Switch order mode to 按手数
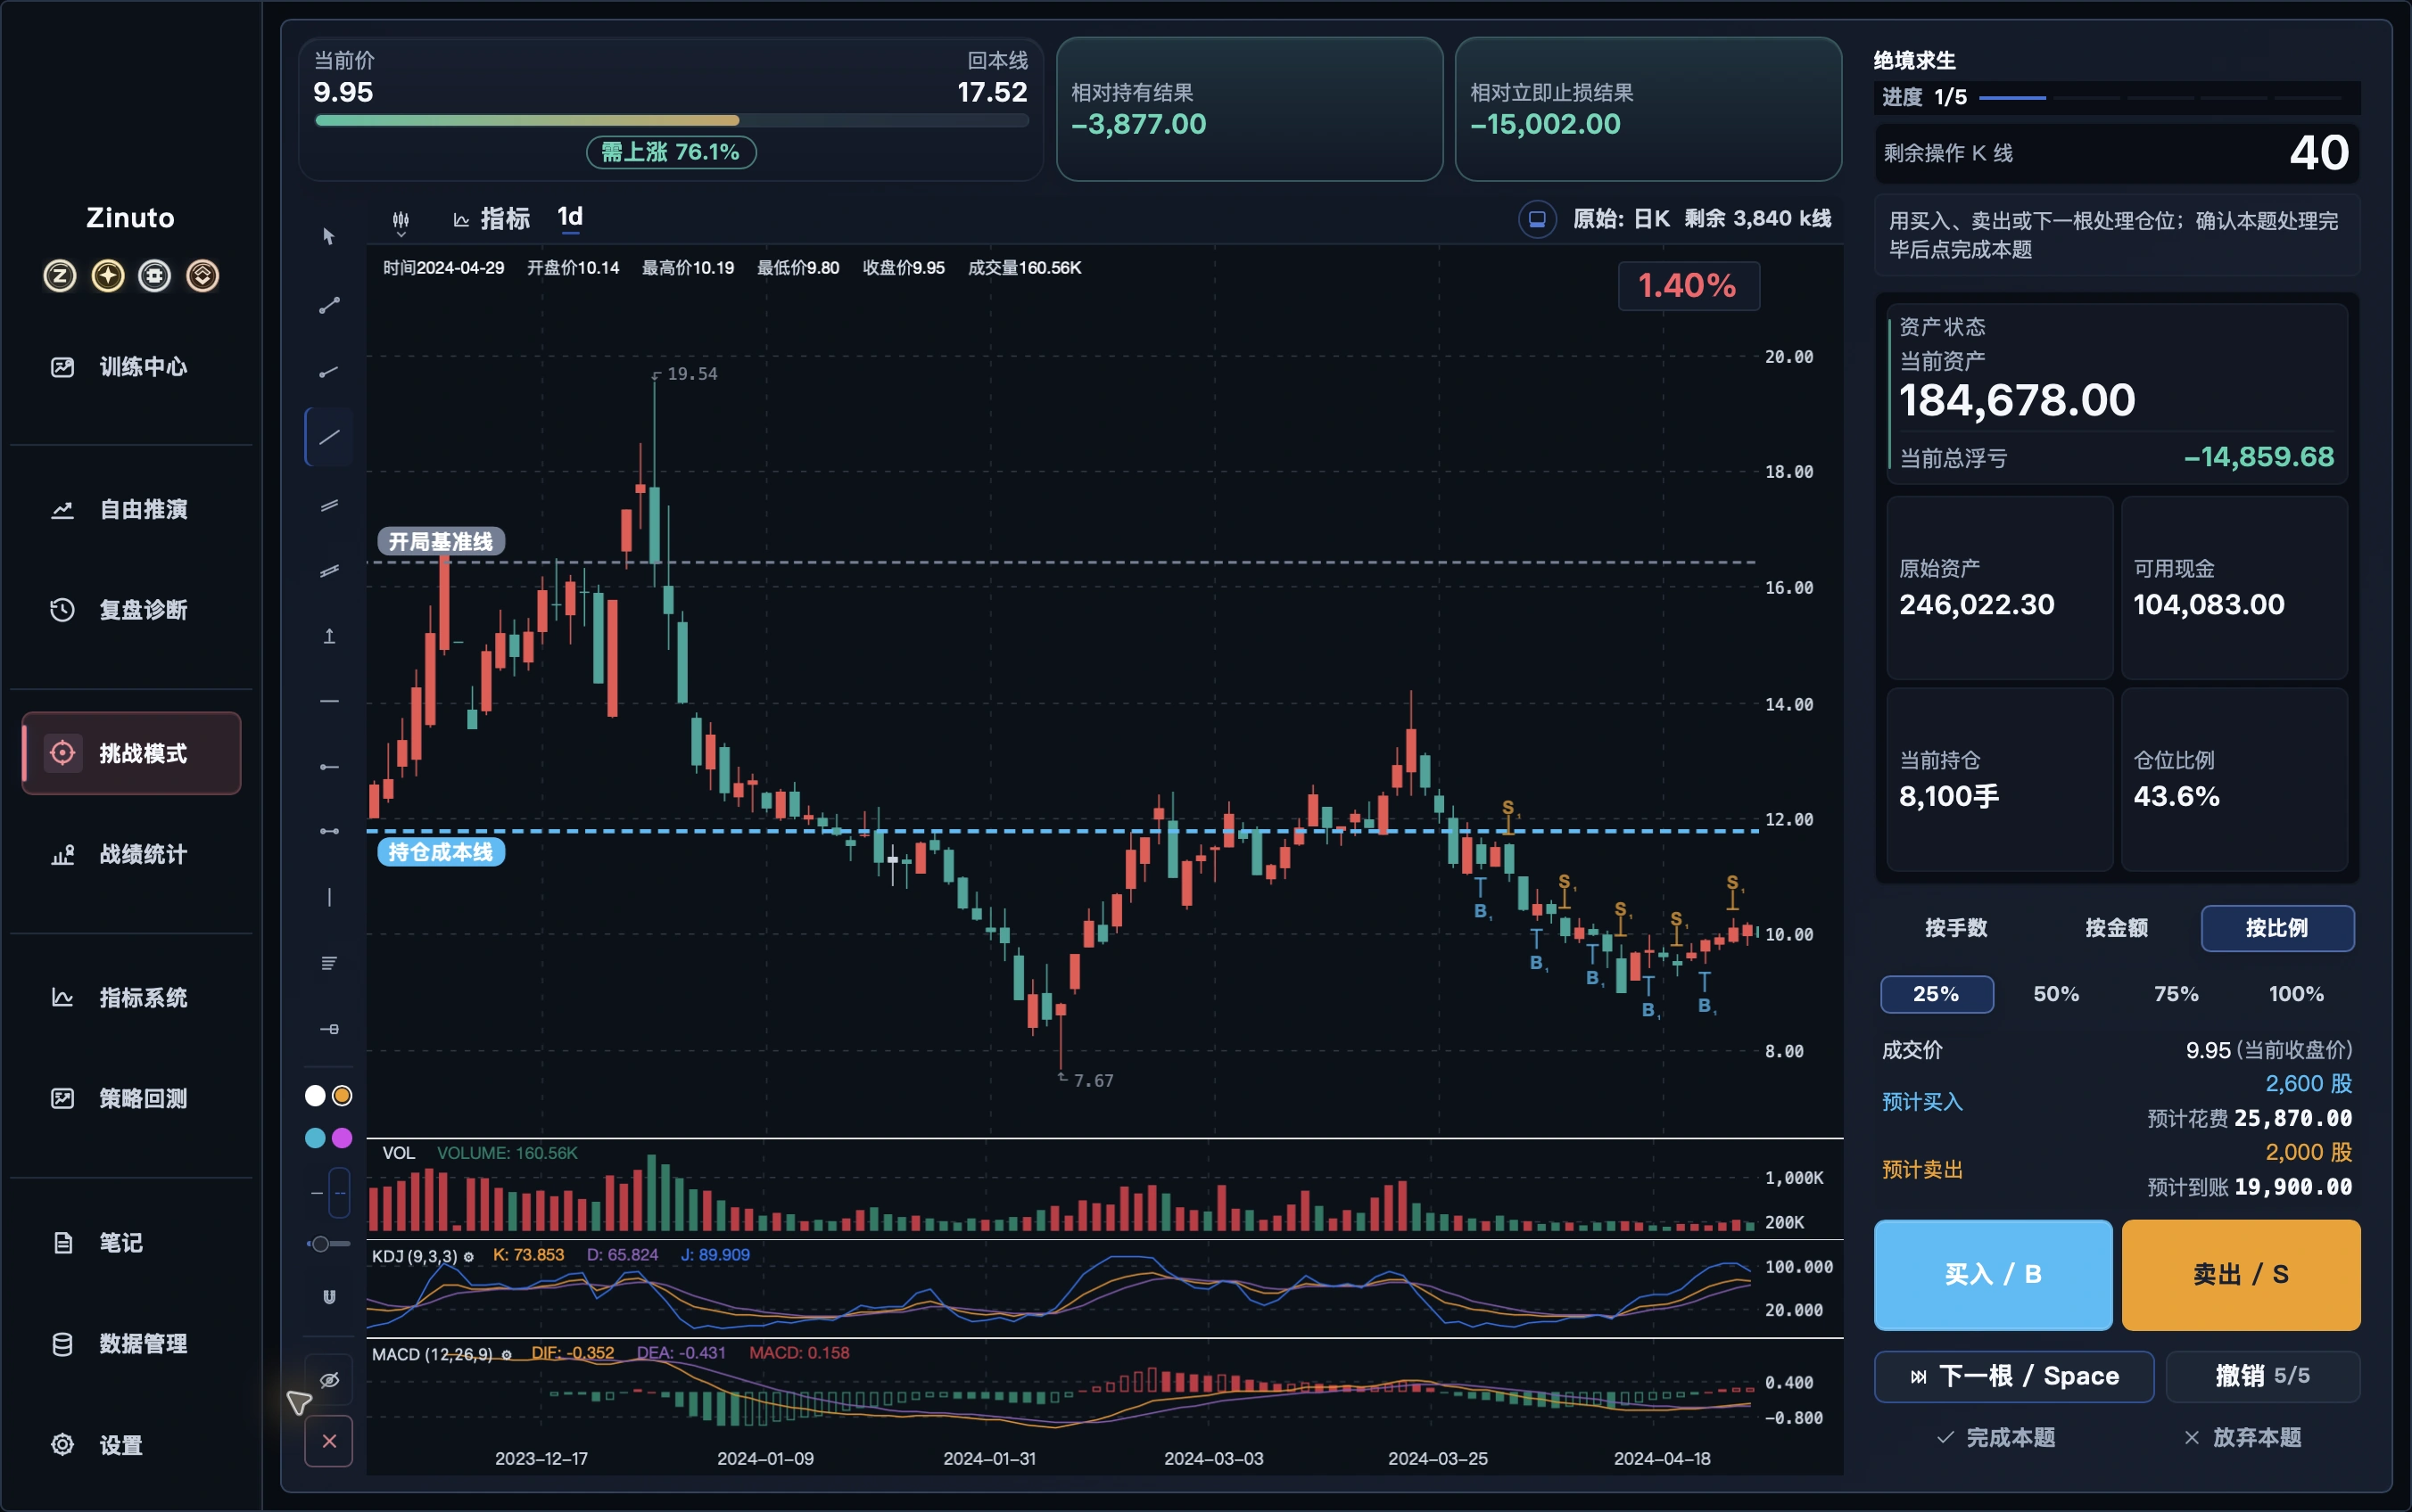This screenshot has width=2412, height=1512. [1956, 928]
